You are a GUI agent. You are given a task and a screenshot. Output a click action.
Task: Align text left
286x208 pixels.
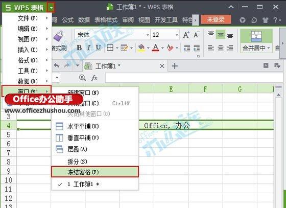point(211,48)
